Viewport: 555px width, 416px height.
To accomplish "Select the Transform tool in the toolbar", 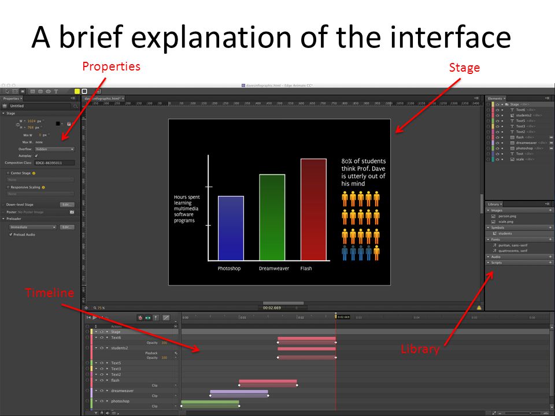I will coord(15,91).
